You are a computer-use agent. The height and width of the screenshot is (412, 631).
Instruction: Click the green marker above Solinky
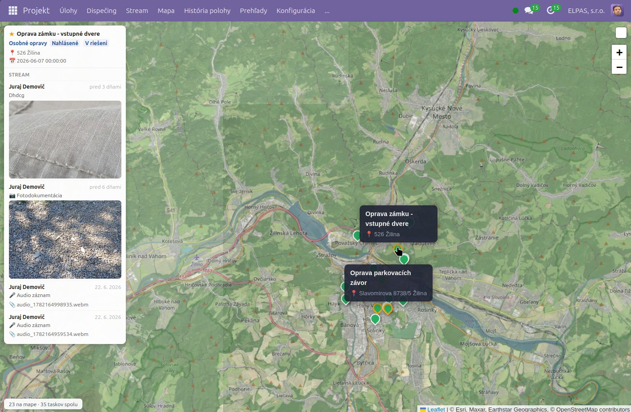(375, 319)
